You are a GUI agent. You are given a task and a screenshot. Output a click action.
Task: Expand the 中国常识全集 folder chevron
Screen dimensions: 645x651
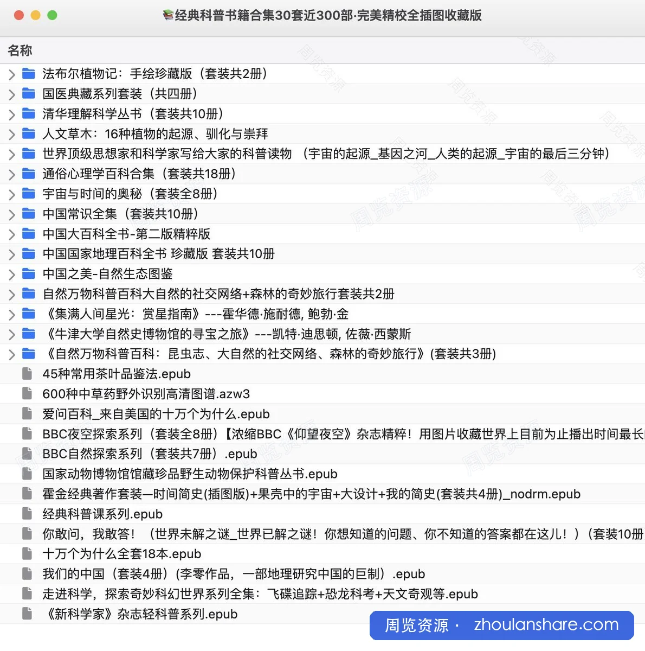click(x=11, y=215)
